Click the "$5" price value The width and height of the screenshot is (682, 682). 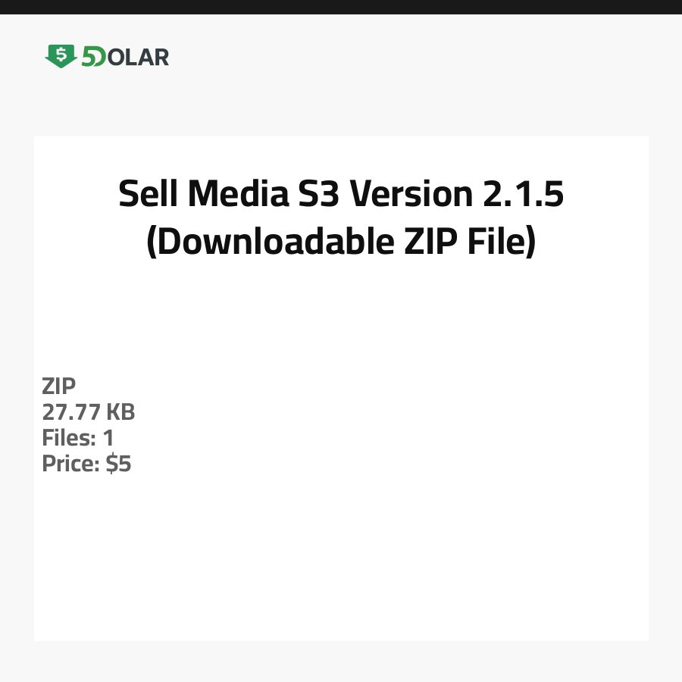tap(119, 464)
